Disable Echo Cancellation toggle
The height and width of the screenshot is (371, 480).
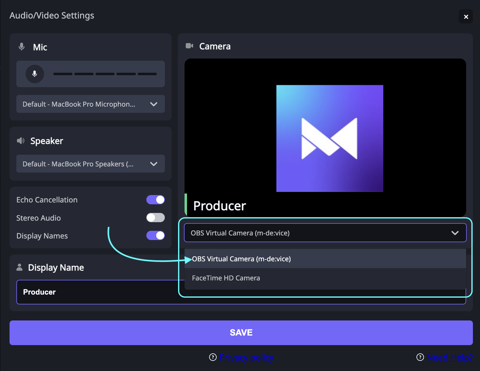click(156, 200)
